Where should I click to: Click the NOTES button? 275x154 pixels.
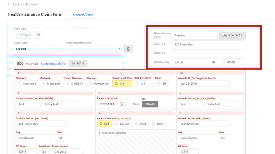78,64
